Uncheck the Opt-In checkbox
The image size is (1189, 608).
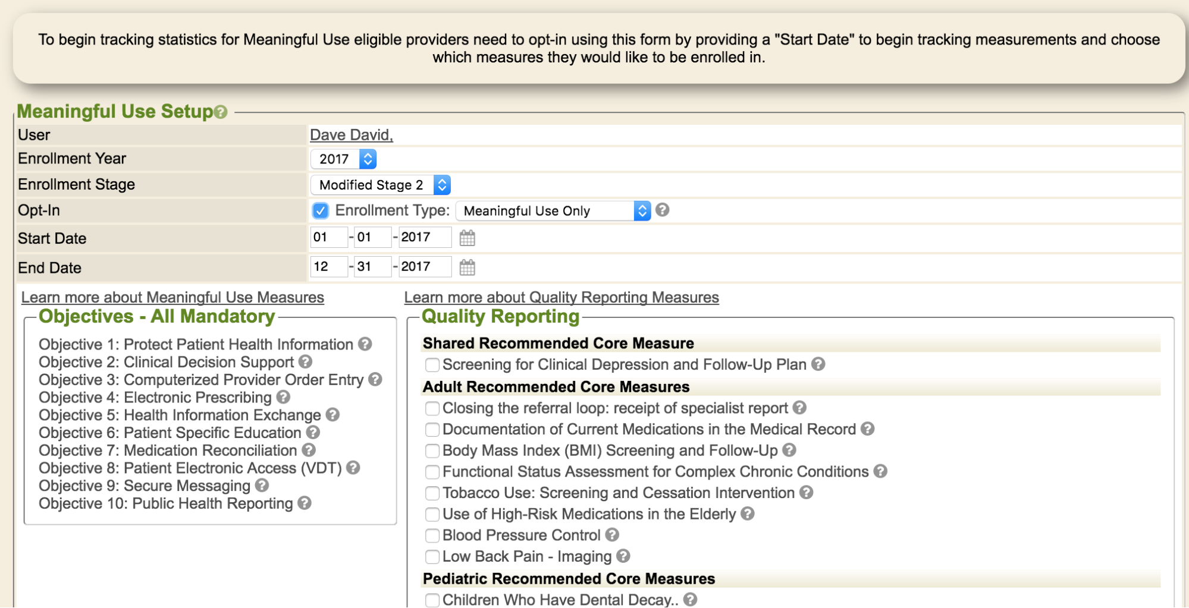tap(320, 211)
